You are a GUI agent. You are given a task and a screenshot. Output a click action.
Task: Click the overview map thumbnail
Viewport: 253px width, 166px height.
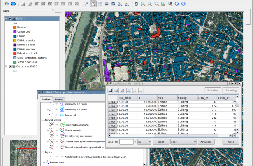pyautogui.click(x=24, y=153)
